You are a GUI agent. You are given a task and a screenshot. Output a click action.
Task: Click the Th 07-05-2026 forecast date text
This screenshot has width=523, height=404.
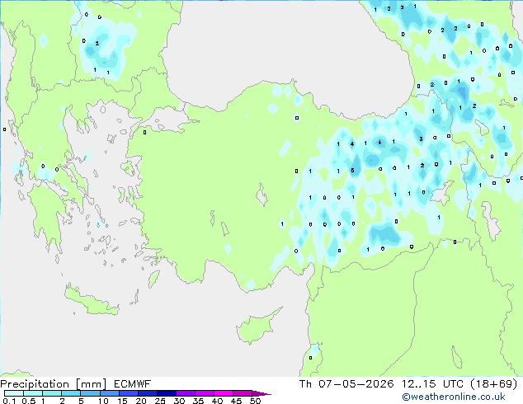[346, 384]
